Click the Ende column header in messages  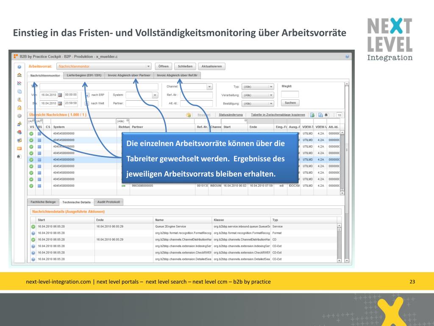[x=261, y=127]
